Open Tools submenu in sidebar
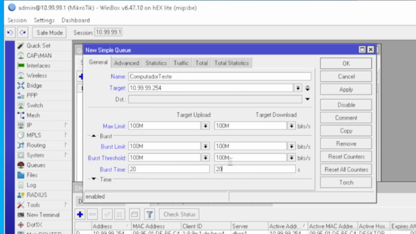This screenshot has height=234, width=416. tap(33, 205)
